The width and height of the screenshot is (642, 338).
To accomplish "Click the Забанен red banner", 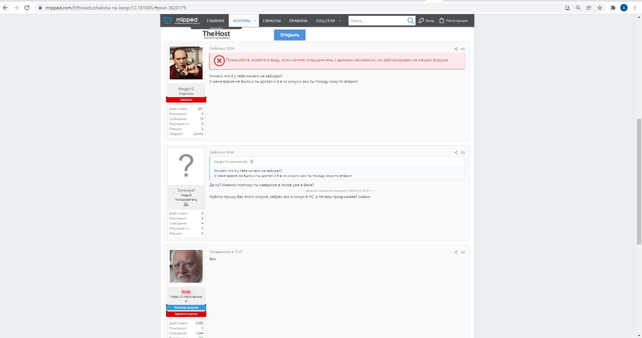I will coord(186,100).
